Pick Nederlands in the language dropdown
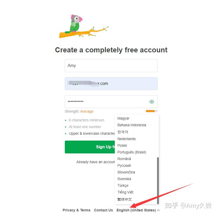This screenshot has height=215, width=217. [x=137, y=139]
